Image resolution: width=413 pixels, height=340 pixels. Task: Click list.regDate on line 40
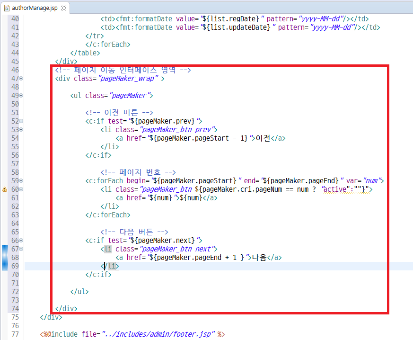[235, 19]
